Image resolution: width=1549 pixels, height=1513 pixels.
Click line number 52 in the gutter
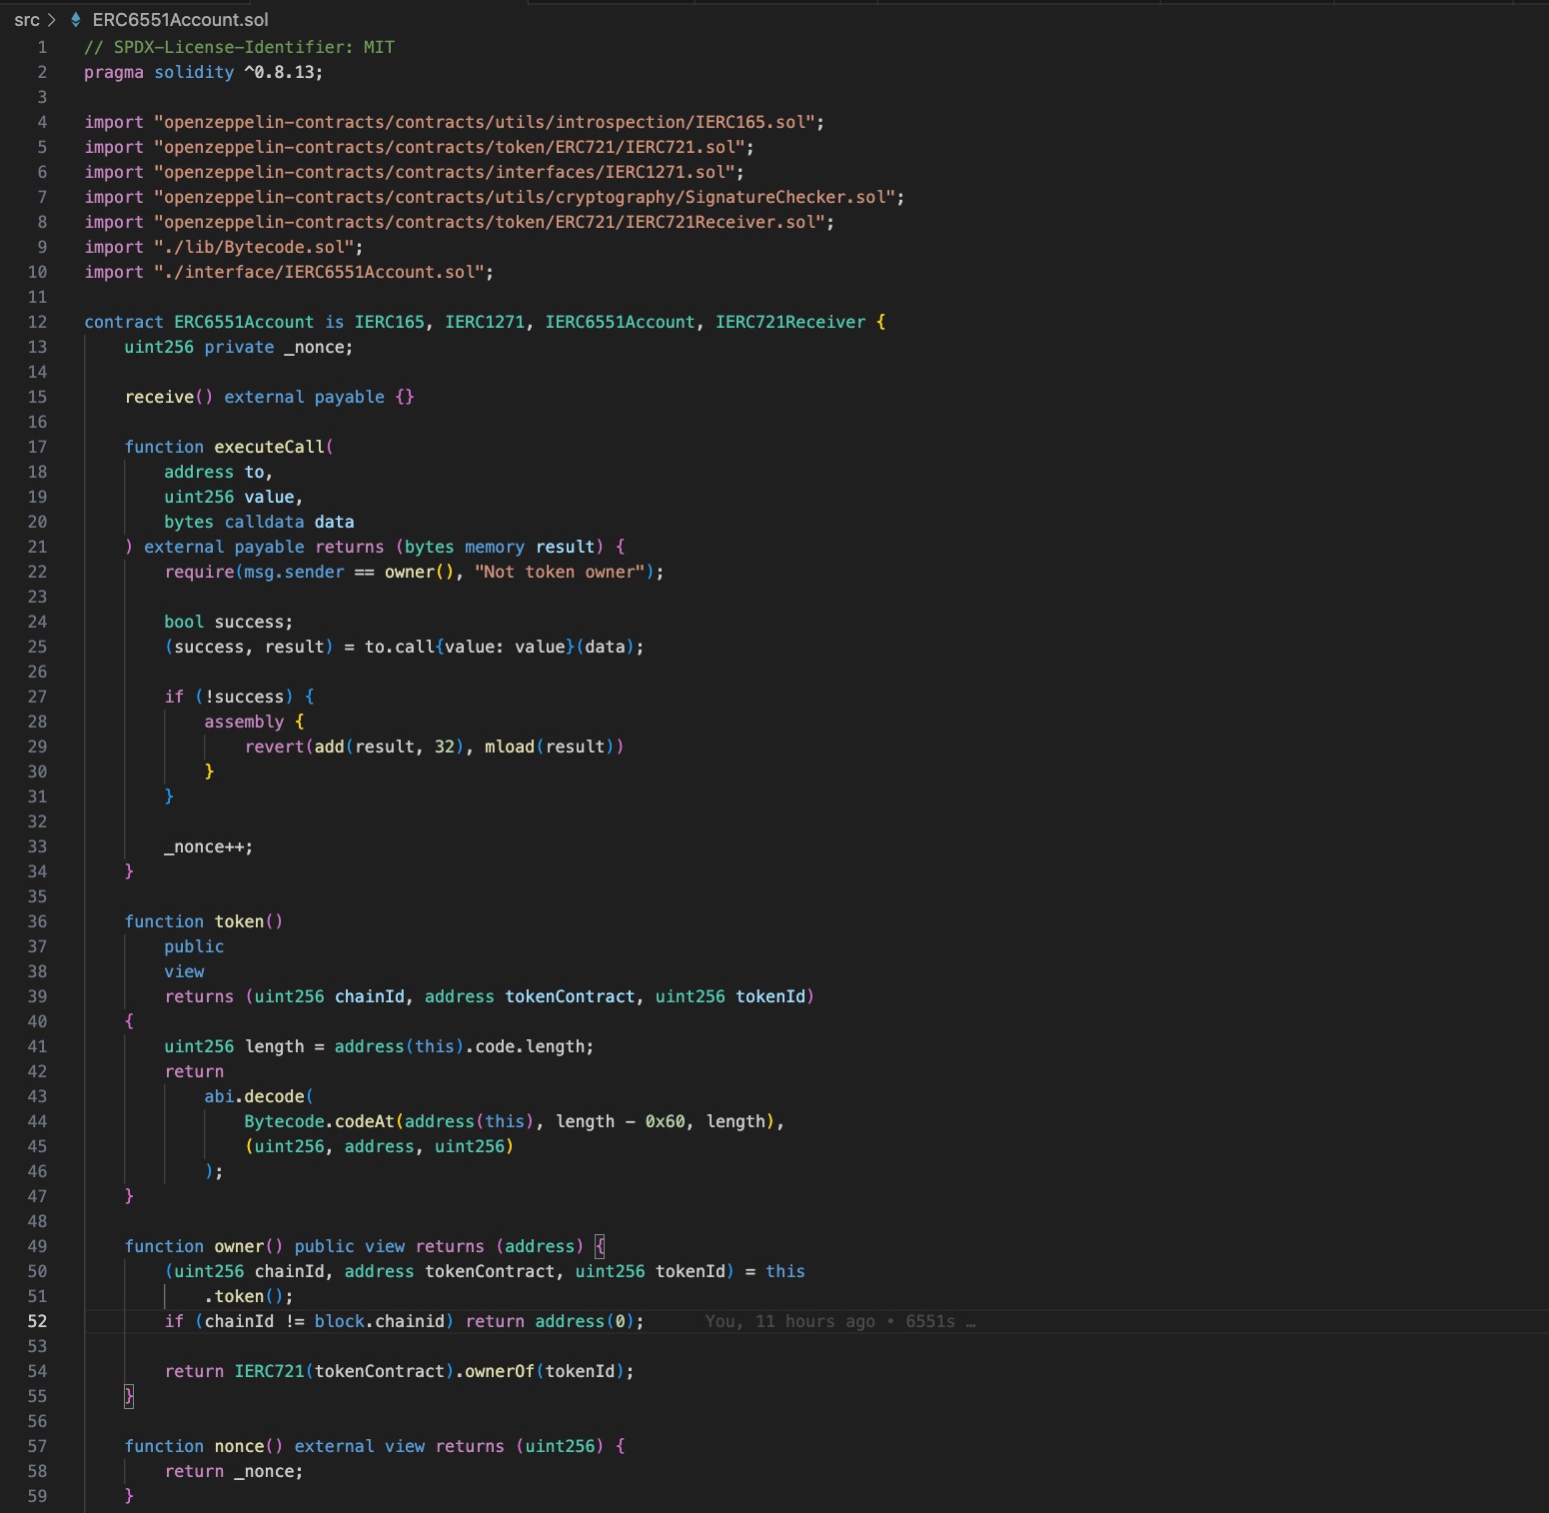click(x=37, y=1321)
